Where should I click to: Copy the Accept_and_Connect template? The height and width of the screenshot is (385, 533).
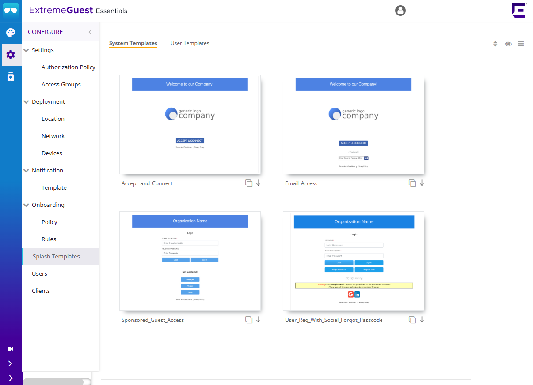click(248, 182)
